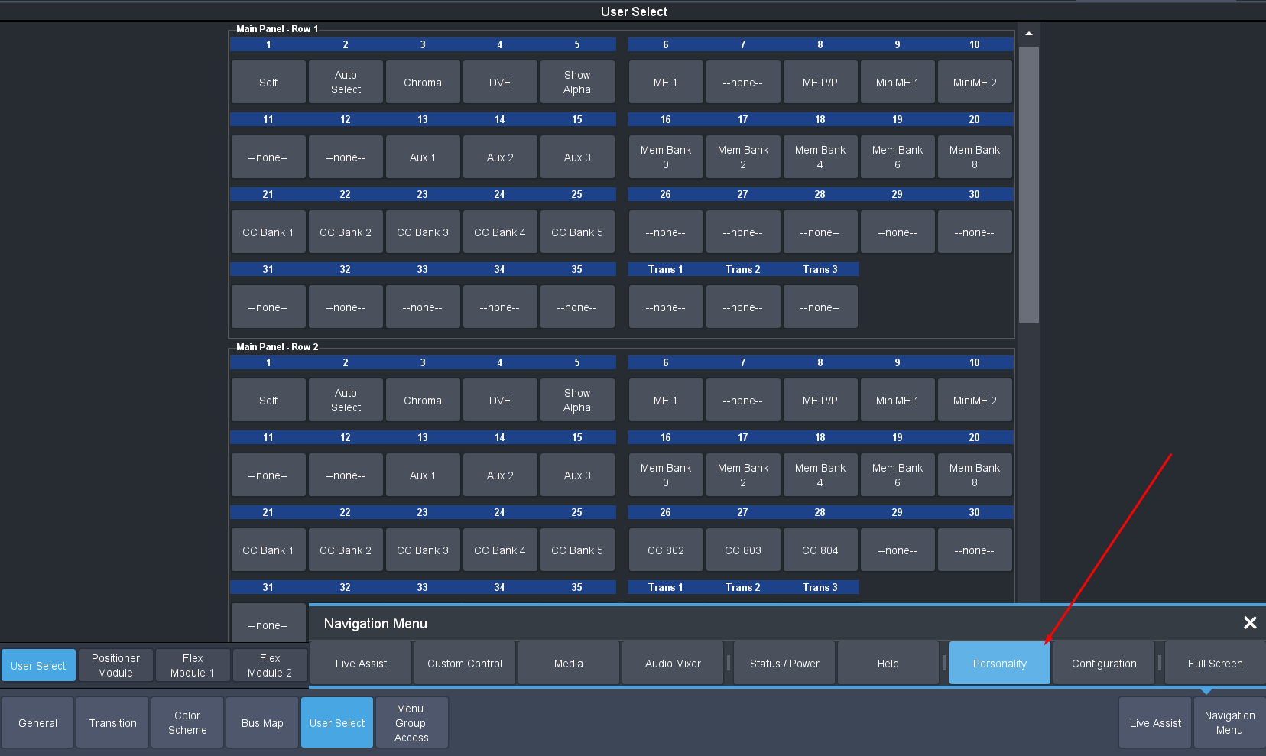Toggle the Navigation Menu button at bottom right
The height and width of the screenshot is (756, 1266).
point(1229,723)
